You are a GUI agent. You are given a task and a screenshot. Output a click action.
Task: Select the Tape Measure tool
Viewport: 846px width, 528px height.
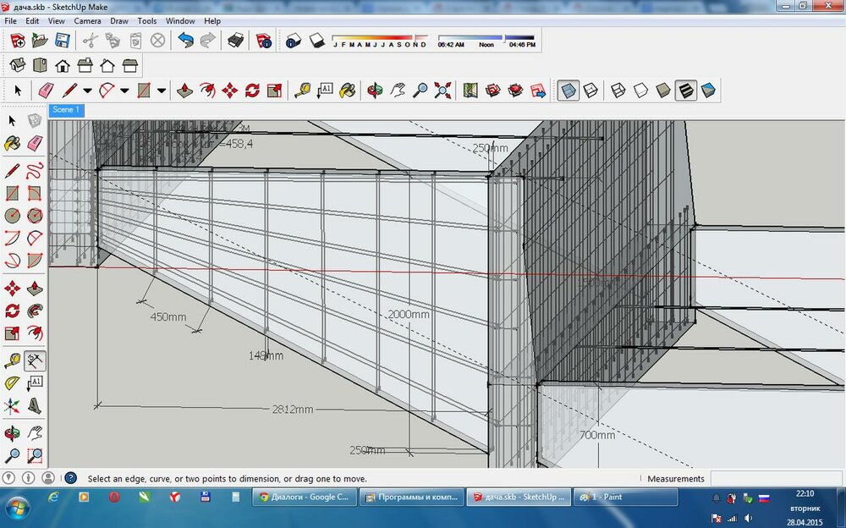coord(302,90)
